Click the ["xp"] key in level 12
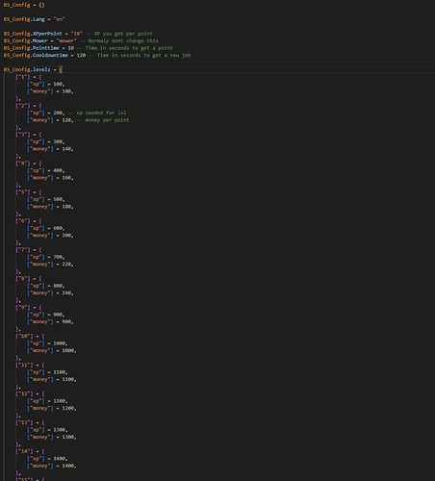The height and width of the screenshot is (481, 435). 36,401
